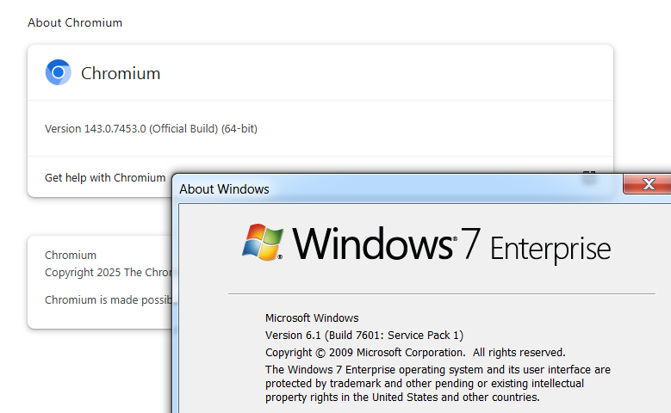Click the About Windows title bar text
Image resolution: width=671 pixels, height=413 pixels.
[224, 189]
